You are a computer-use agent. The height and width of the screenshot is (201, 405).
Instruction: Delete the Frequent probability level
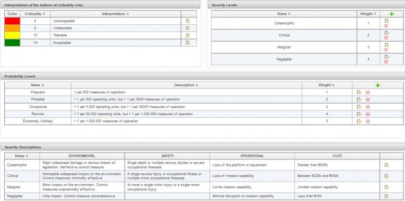368,92
